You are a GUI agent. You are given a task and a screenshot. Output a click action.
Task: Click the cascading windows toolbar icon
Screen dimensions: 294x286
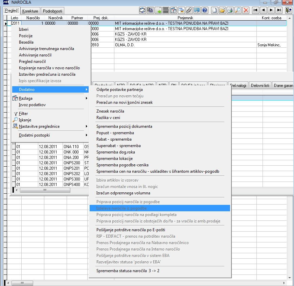pyautogui.click(x=181, y=10)
